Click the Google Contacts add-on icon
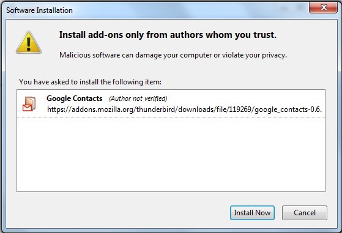The width and height of the screenshot is (342, 233). 29,104
